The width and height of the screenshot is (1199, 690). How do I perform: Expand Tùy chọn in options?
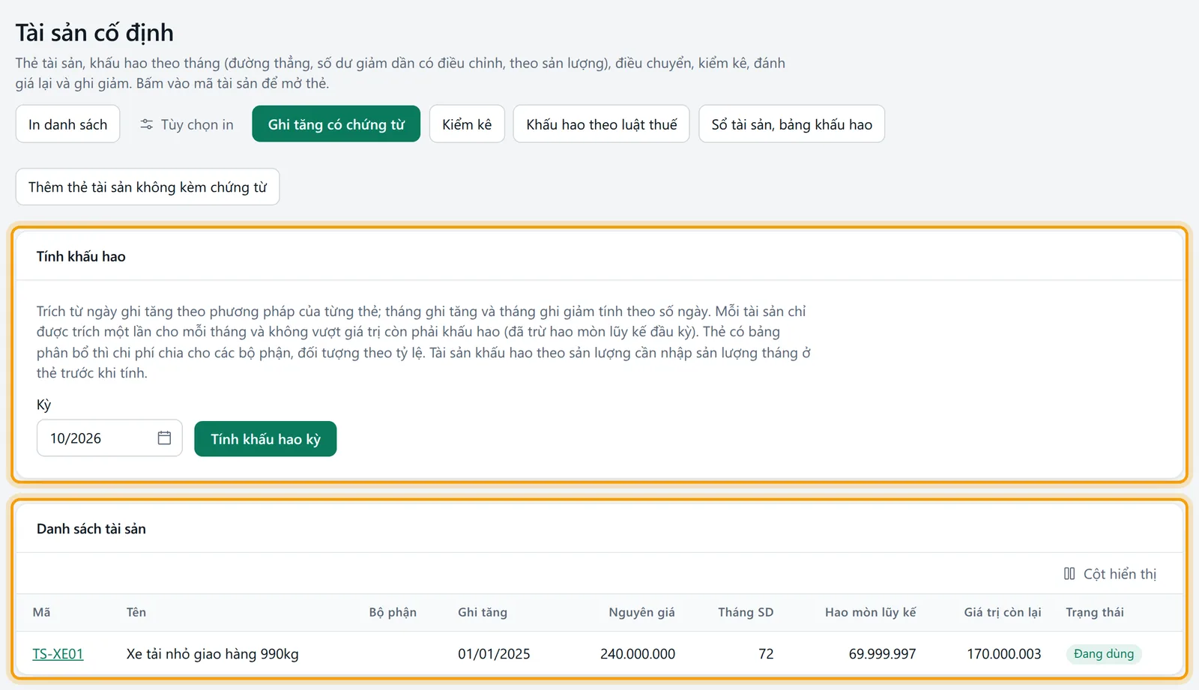tap(187, 124)
